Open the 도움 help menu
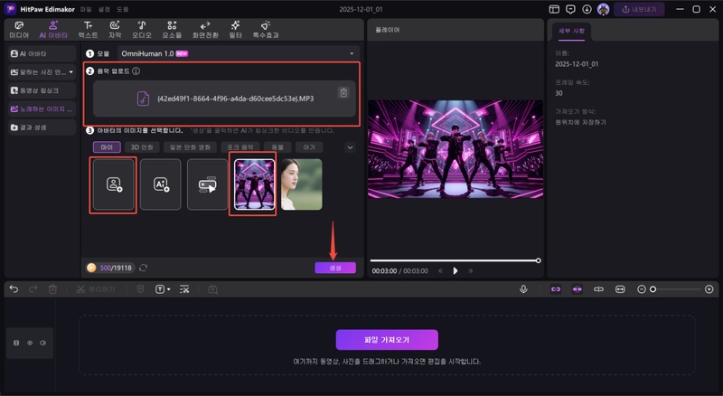This screenshot has height=396, width=723. pos(123,9)
